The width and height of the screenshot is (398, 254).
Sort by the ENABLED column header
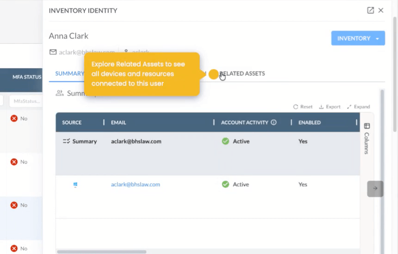coord(310,122)
